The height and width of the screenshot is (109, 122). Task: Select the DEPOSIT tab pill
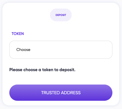point(61,15)
